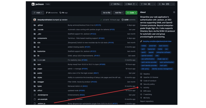Image resolution: width=206 pixels, height=108 pixels.
Task: Open the 'bumped up version' commit message
Action: point(60,20)
